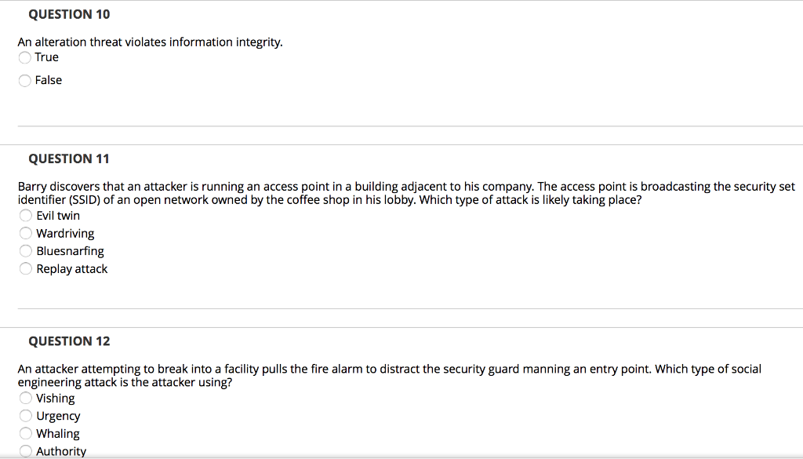Select the Authority answer option
The width and height of the screenshot is (803, 459).
pyautogui.click(x=24, y=450)
